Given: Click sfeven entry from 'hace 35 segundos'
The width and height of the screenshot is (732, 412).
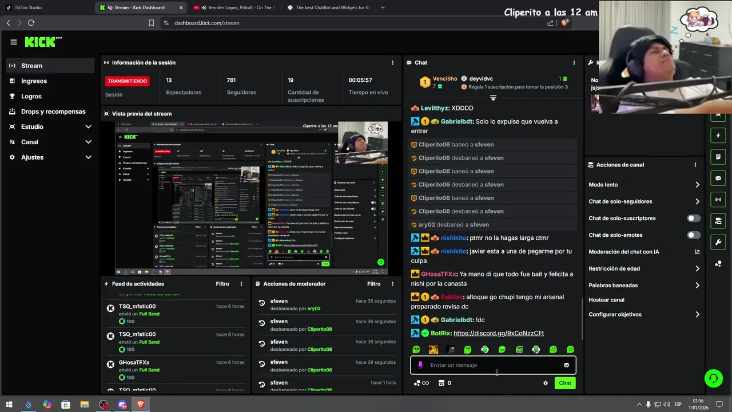Looking at the screenshot, I should click(327, 304).
